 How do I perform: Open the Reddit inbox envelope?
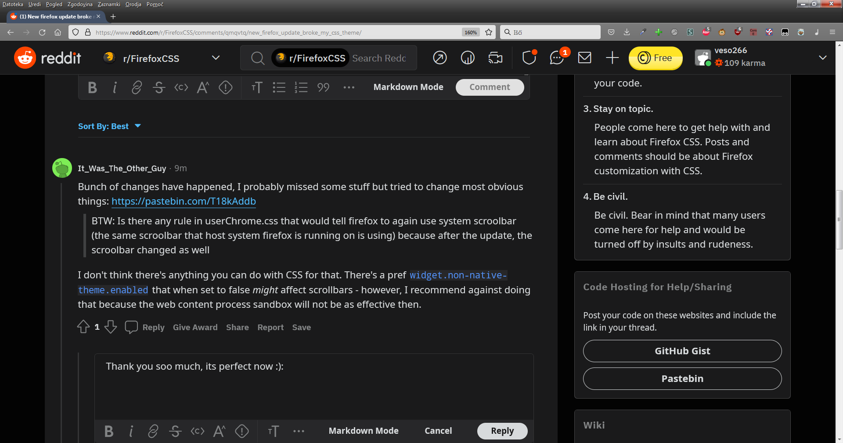click(584, 58)
